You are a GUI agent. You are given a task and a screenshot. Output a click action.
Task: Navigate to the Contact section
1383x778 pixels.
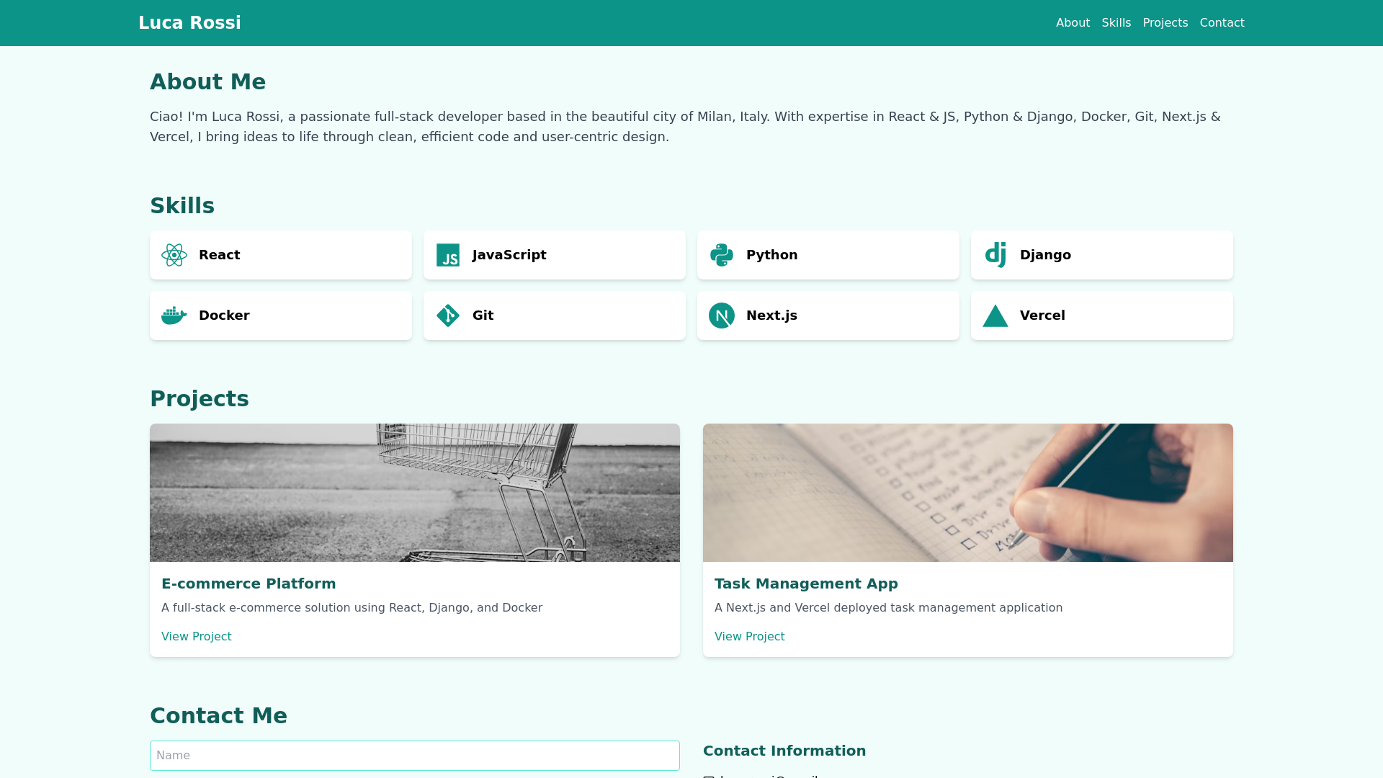point(1222,22)
